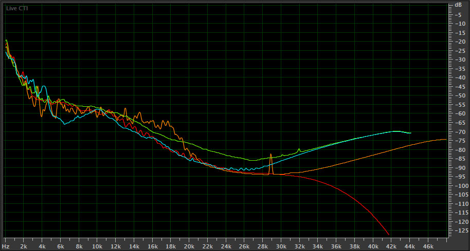Select the 8k frequency axis label

tap(79, 247)
